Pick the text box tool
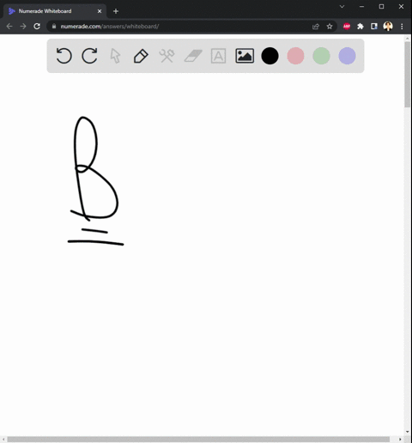The image size is (412, 443). (218, 56)
